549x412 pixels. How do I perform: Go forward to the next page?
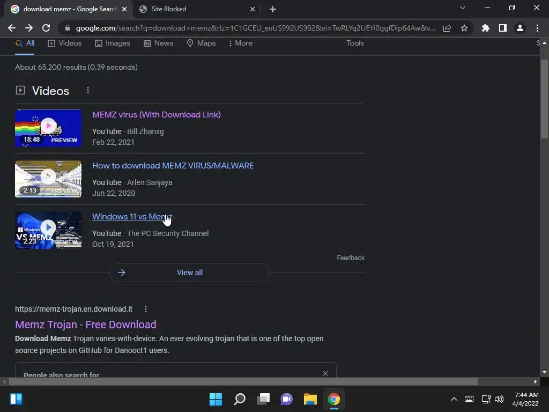(x=29, y=28)
